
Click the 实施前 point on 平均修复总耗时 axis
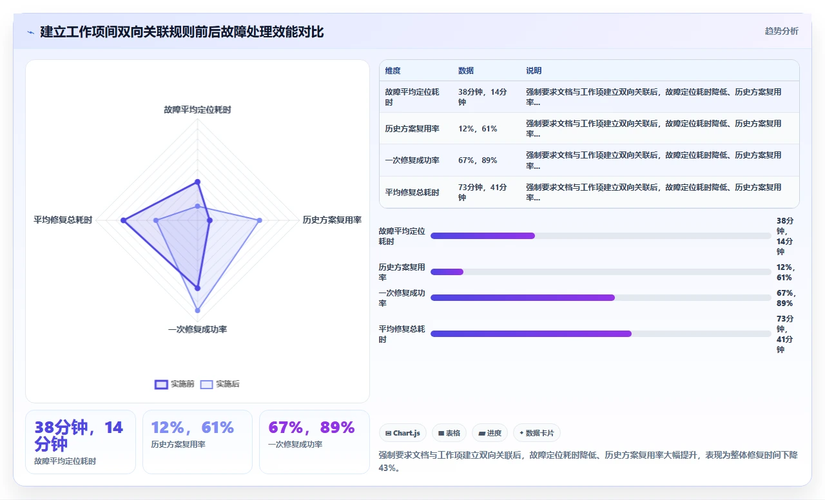click(123, 220)
